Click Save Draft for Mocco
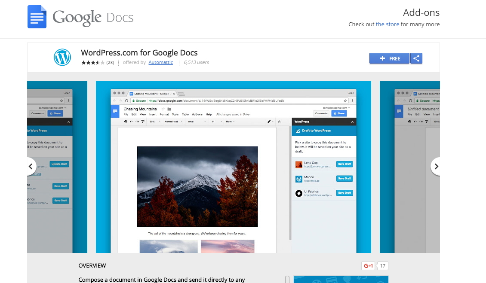 [x=345, y=178]
